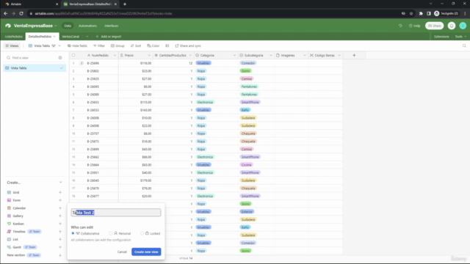
Task: Cancel the new view dialog
Action: point(122,252)
